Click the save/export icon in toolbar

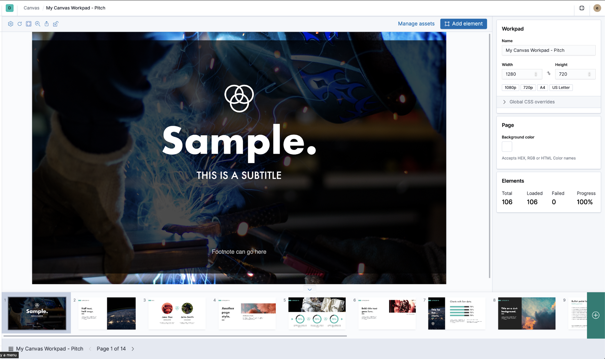pos(47,24)
